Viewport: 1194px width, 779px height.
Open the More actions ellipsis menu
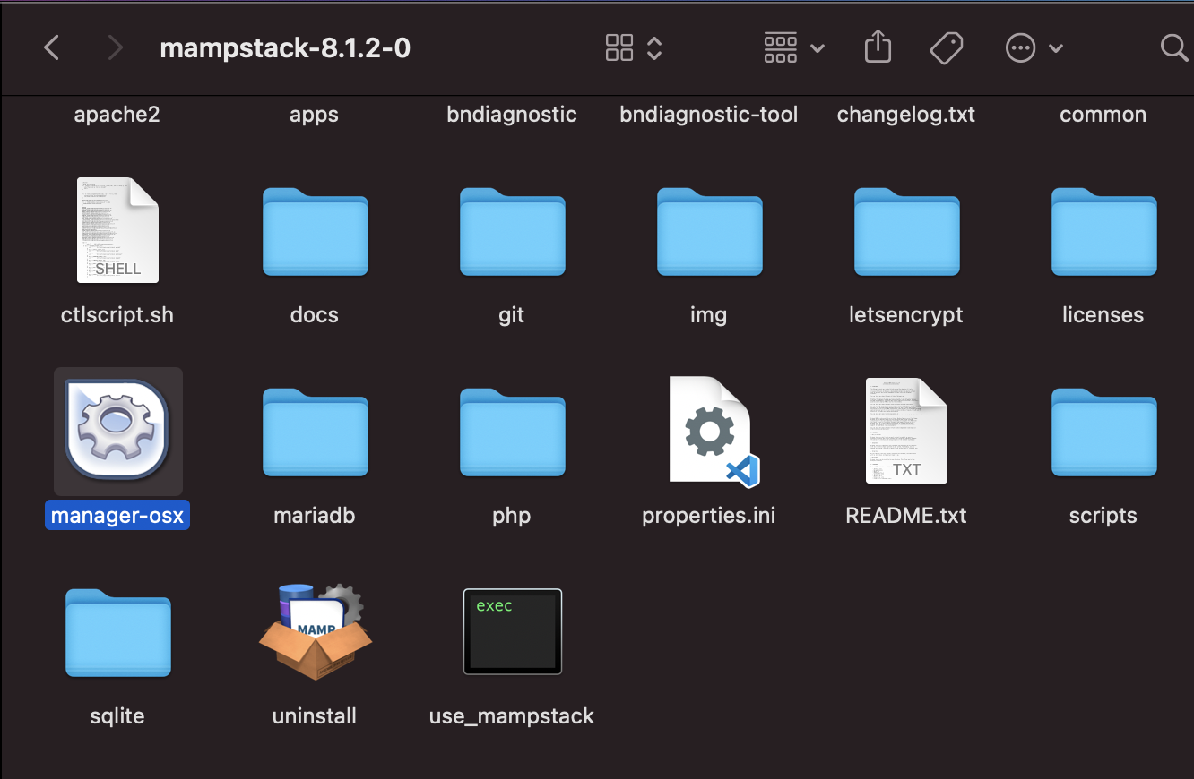coord(1021,48)
